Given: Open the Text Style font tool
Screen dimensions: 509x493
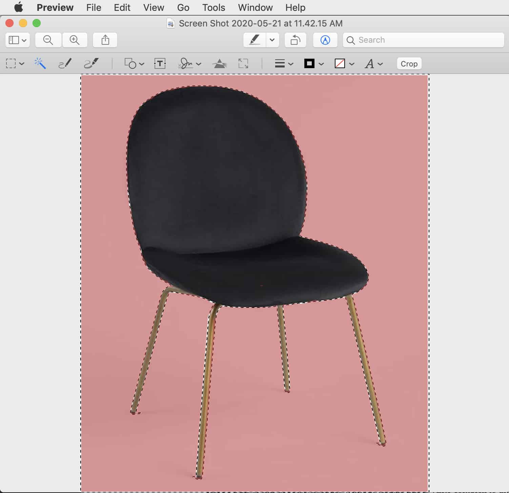Looking at the screenshot, I should pyautogui.click(x=369, y=63).
